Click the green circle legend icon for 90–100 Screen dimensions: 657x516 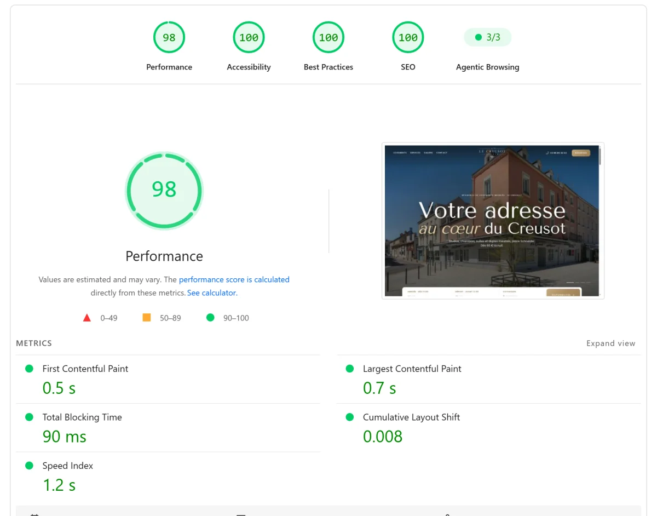tap(210, 317)
